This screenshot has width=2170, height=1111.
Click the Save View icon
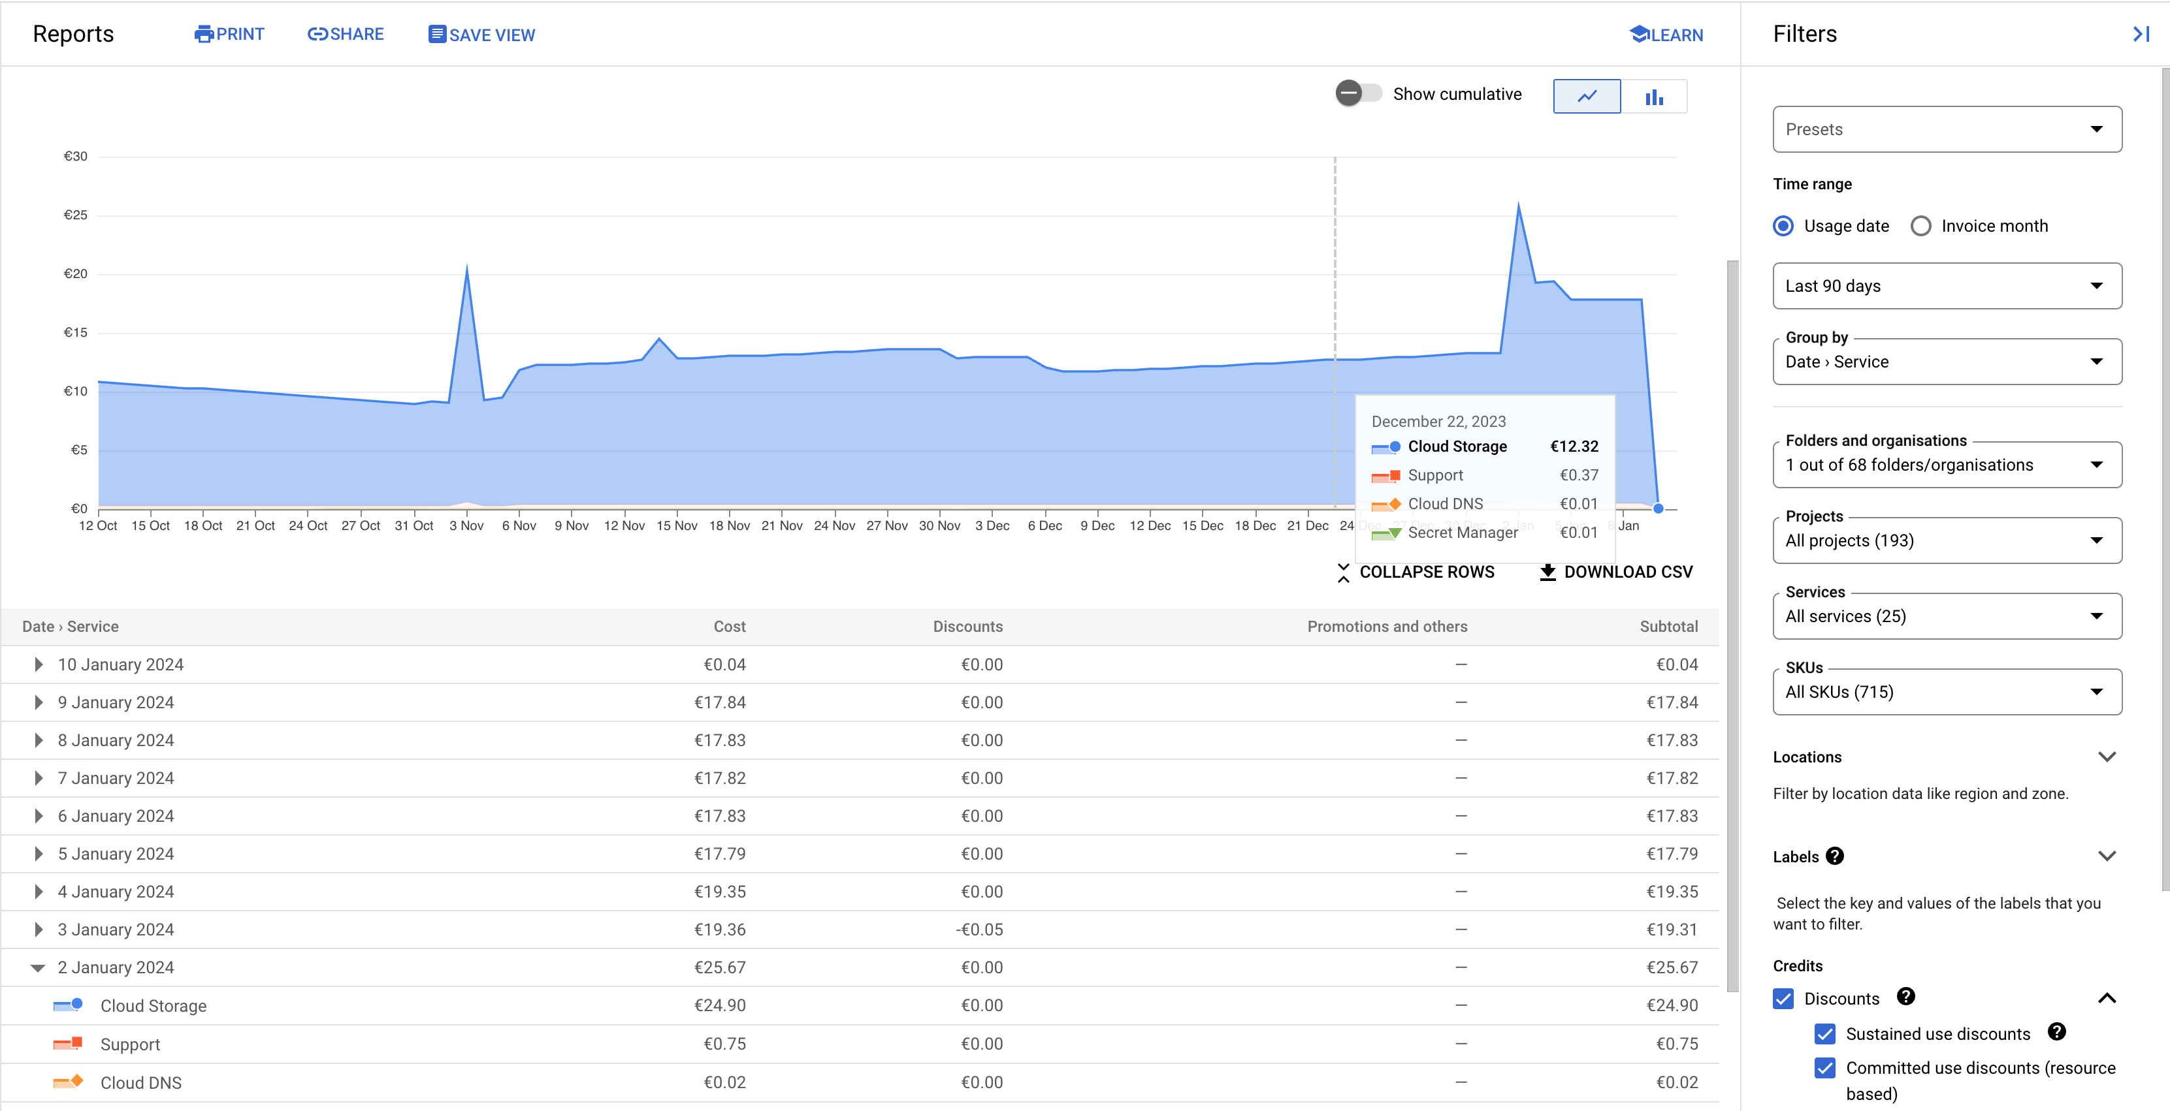[x=436, y=35]
